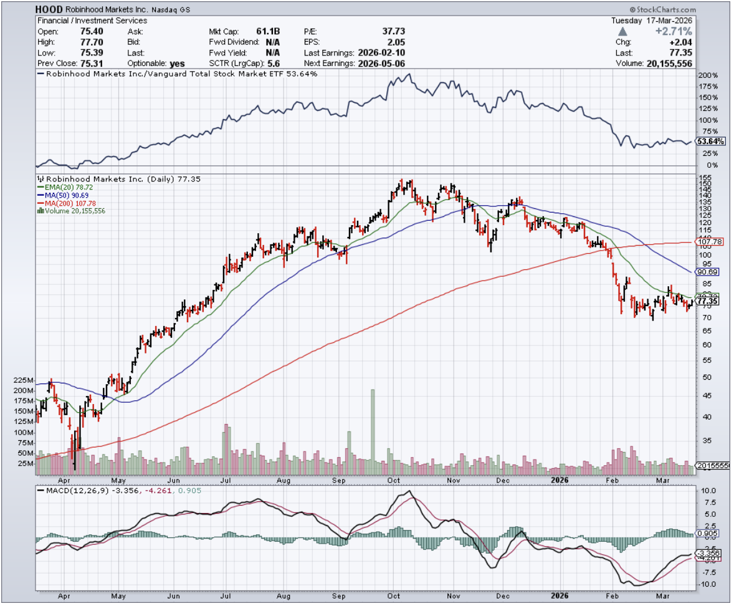Click the red 107.78 MA(200) price tag
Screen dimensions: 734x606
tap(707, 242)
